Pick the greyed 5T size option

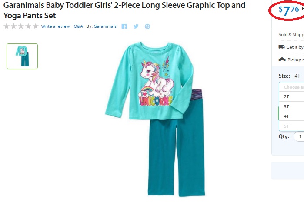pyautogui.click(x=291, y=126)
